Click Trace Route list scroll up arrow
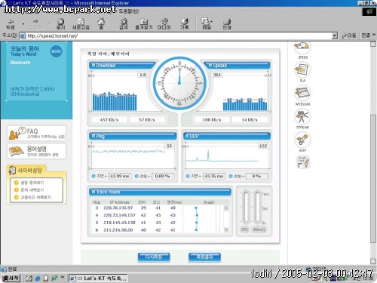This screenshot has height=283, width=377. click(226, 208)
